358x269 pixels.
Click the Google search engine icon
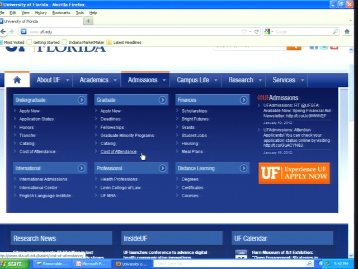(267, 31)
